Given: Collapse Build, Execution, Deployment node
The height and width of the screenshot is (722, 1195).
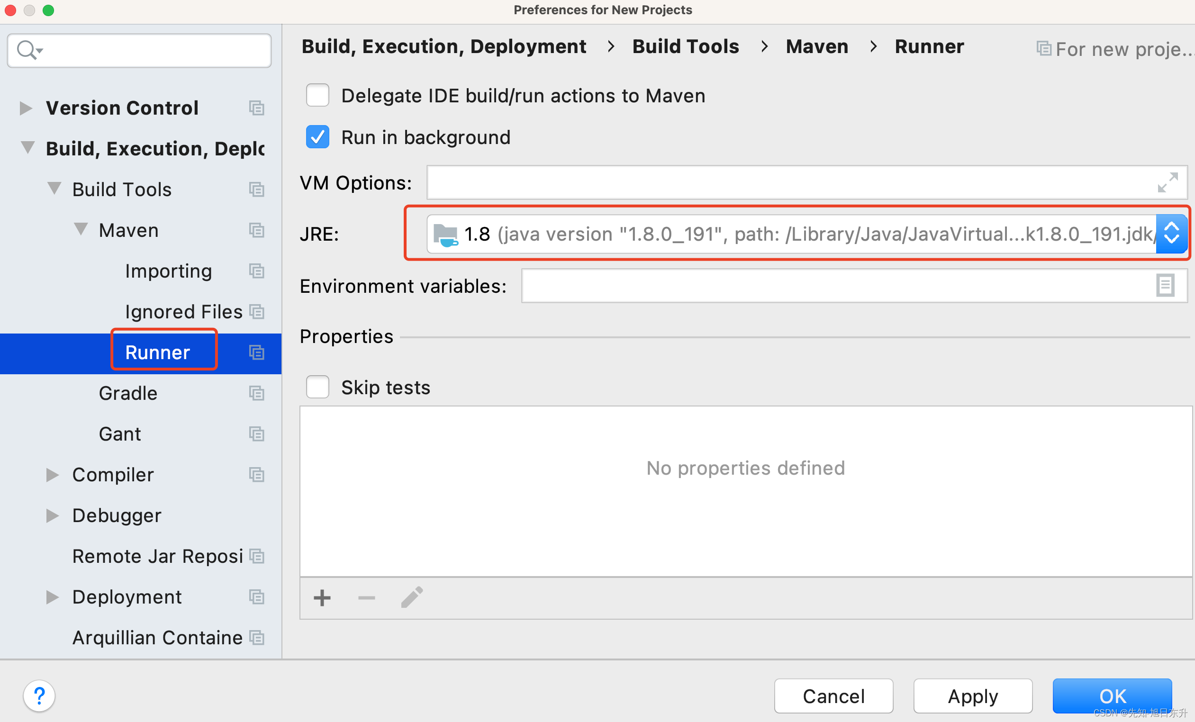Looking at the screenshot, I should 27,148.
